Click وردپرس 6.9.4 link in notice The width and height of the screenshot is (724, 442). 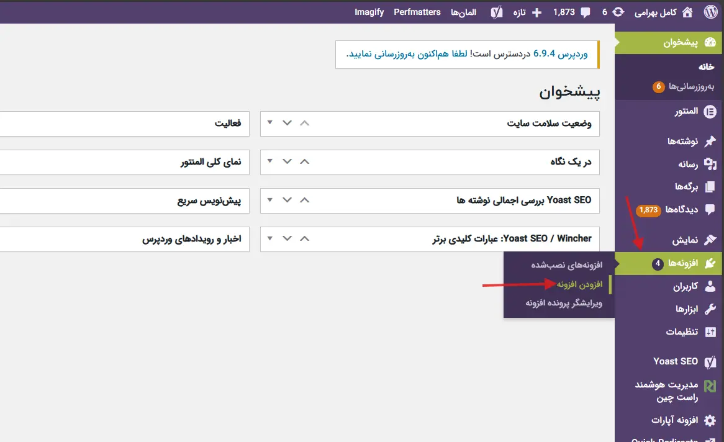click(x=561, y=54)
